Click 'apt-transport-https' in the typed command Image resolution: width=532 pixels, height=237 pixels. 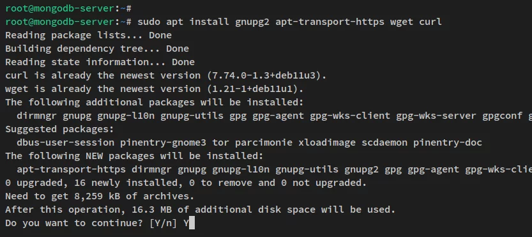[x=330, y=22]
